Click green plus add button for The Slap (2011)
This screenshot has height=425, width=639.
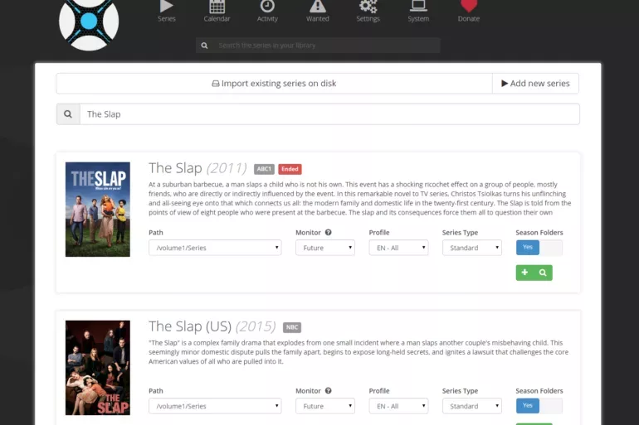click(x=524, y=273)
